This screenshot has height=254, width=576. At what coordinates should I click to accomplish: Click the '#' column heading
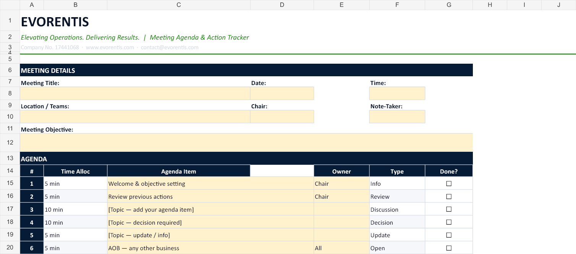click(x=32, y=171)
